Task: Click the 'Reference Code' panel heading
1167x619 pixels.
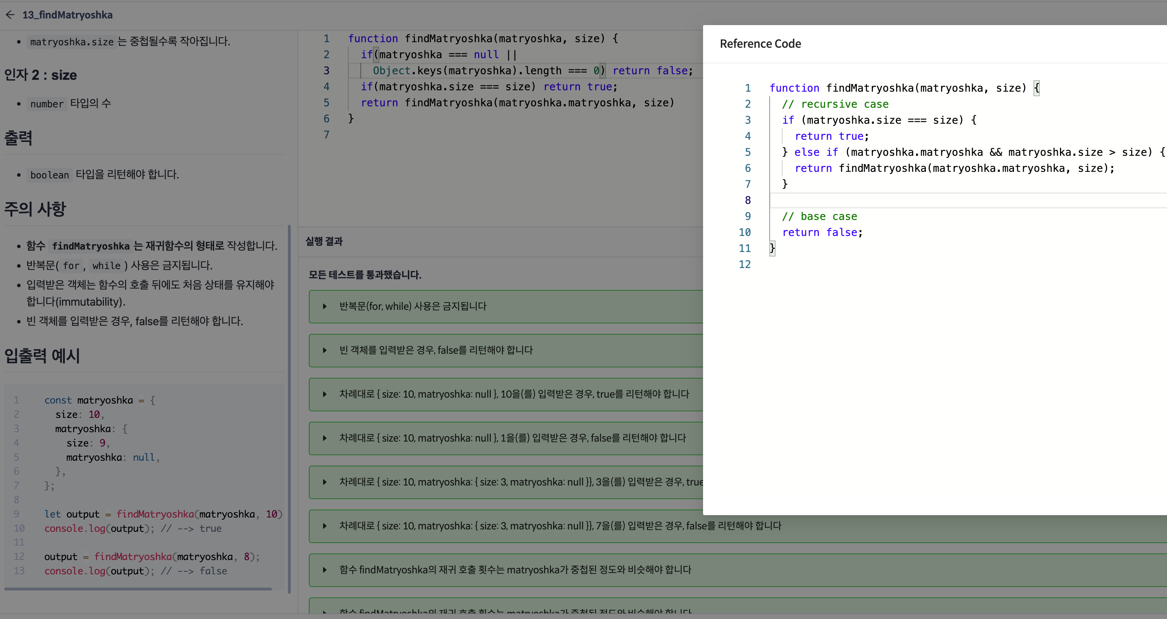Action: [x=760, y=44]
